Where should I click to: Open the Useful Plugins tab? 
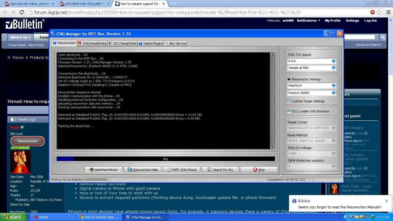pos(150,43)
